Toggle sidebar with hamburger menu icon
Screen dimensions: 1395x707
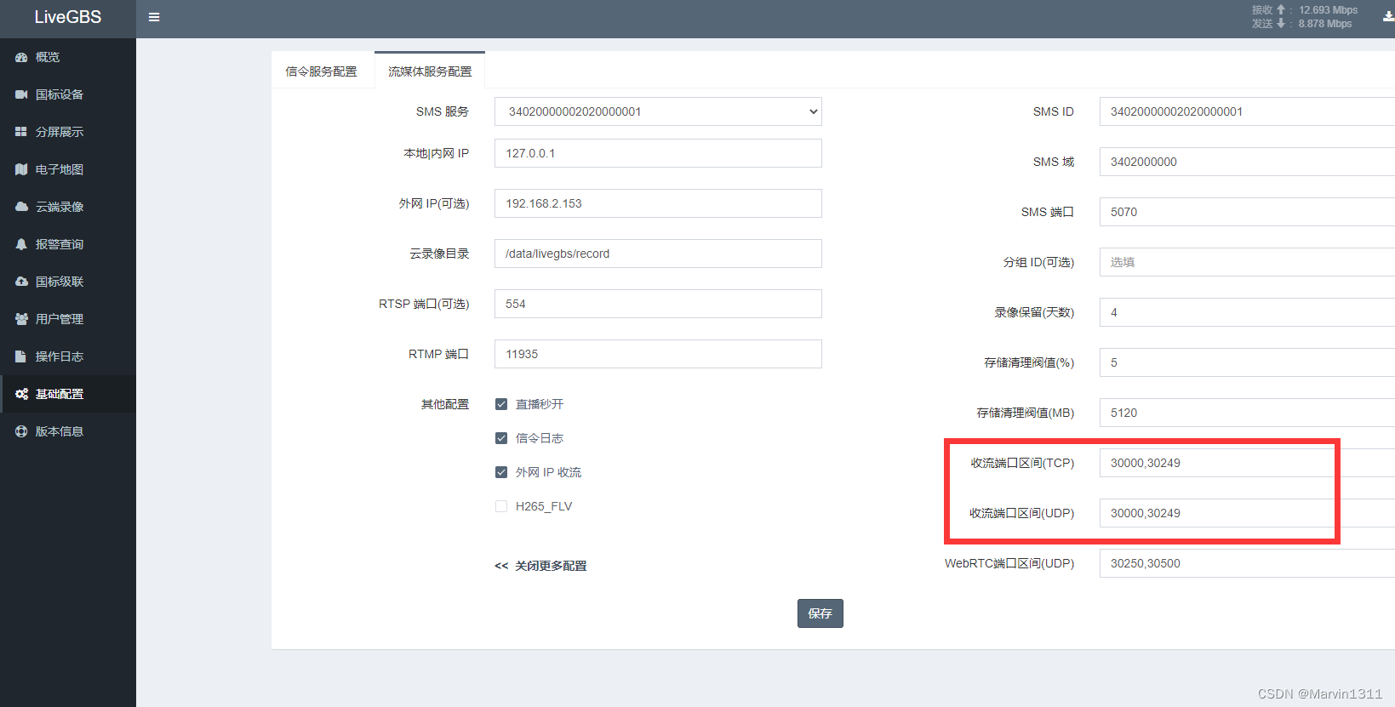pos(154,17)
